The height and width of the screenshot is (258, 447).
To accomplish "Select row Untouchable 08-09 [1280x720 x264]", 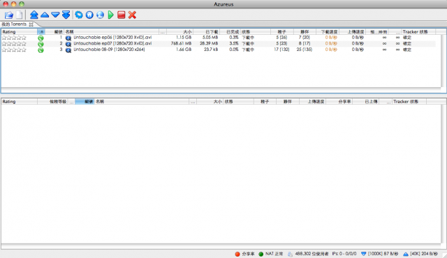I will pos(219,50).
